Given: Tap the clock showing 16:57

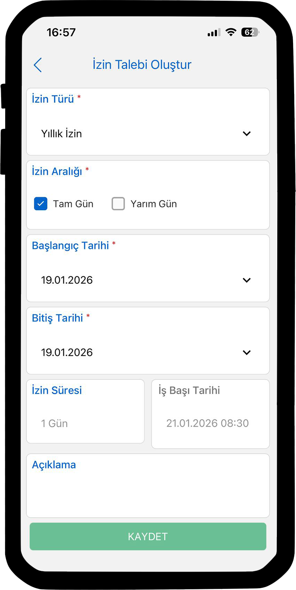Looking at the screenshot, I should pyautogui.click(x=61, y=32).
